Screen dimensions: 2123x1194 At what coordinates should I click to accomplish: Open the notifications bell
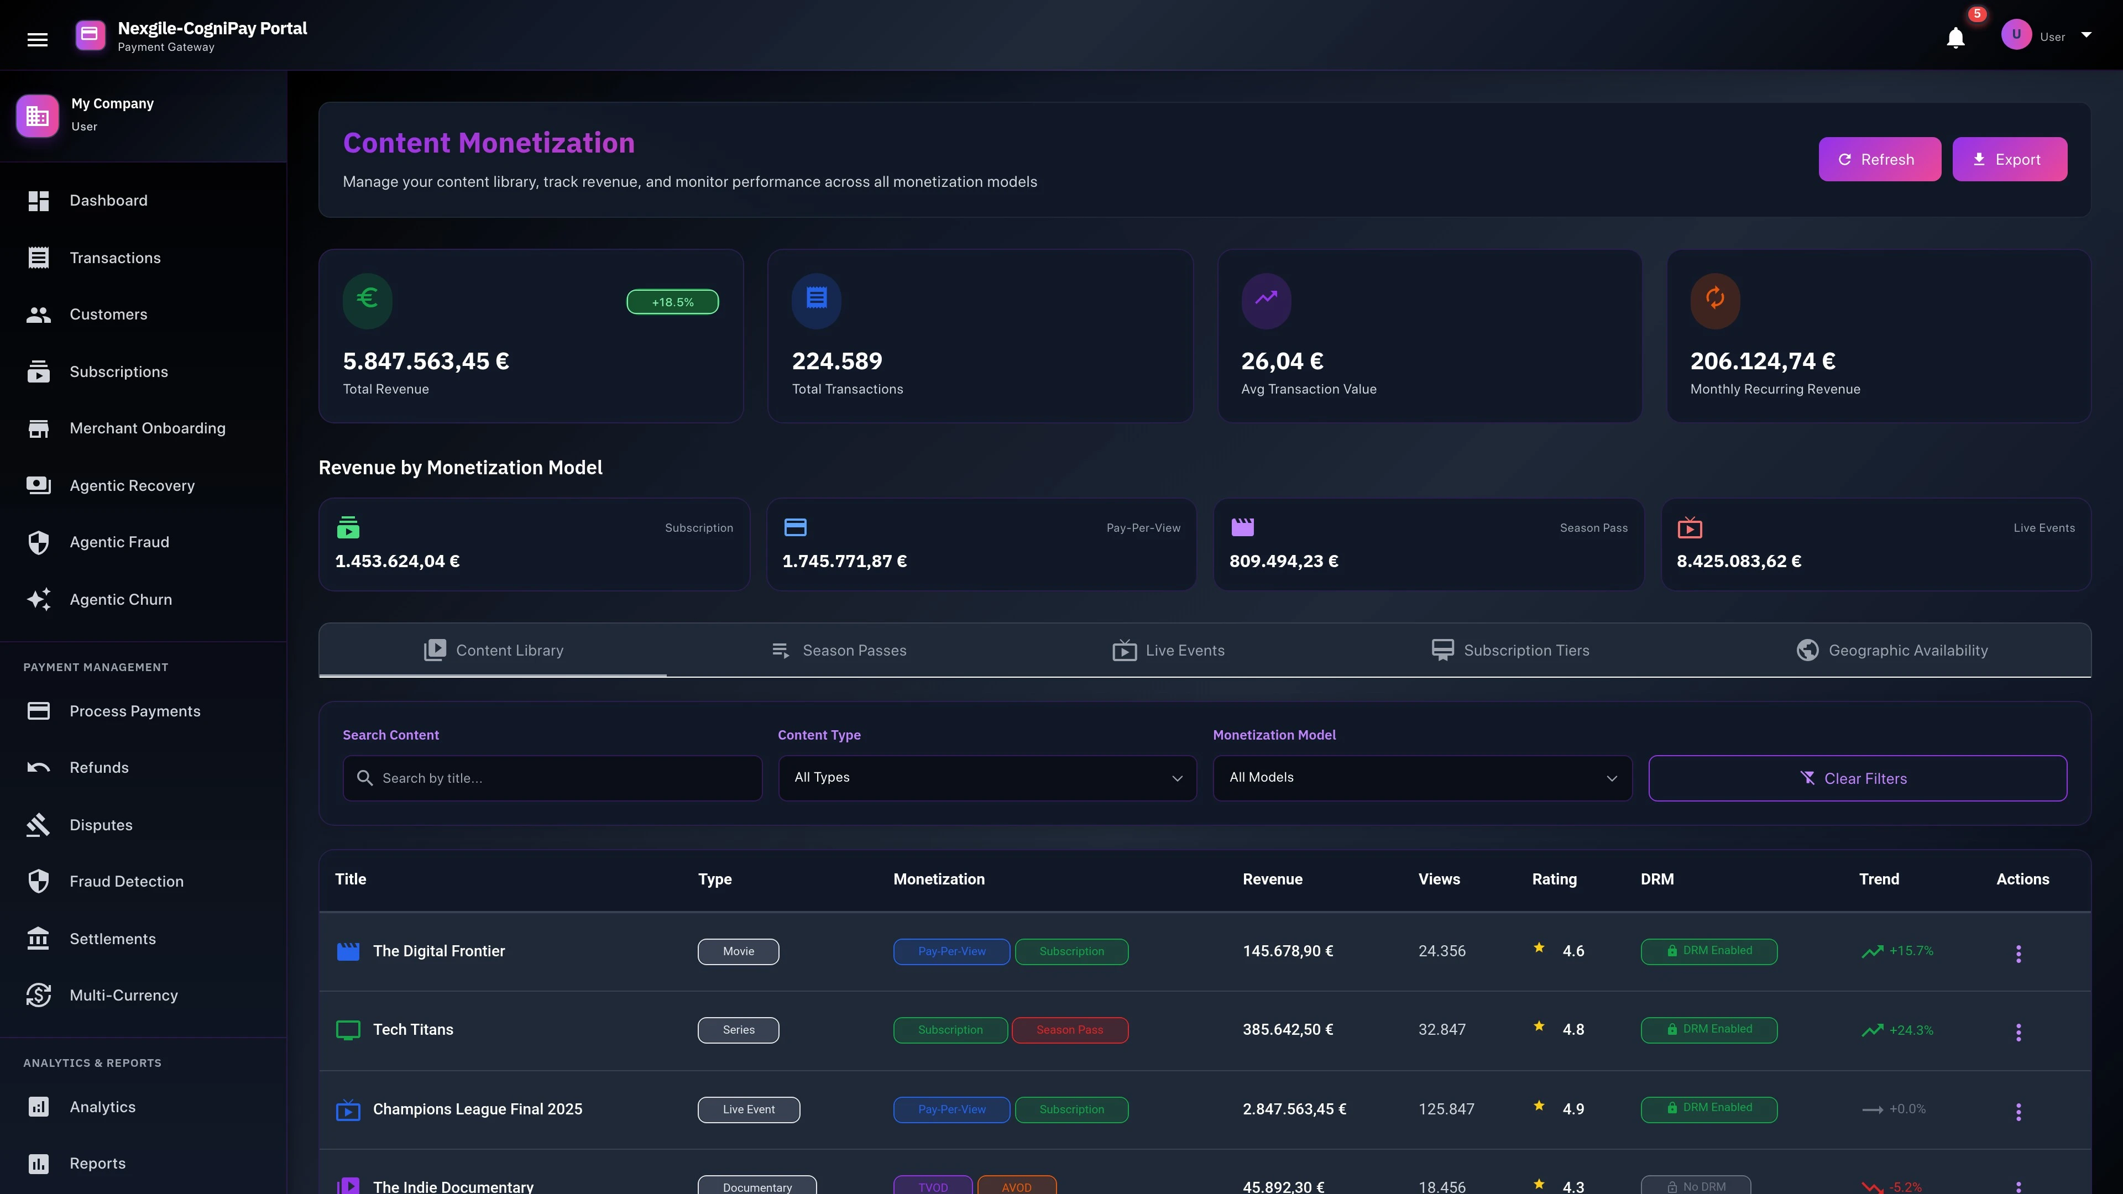[x=1955, y=37]
